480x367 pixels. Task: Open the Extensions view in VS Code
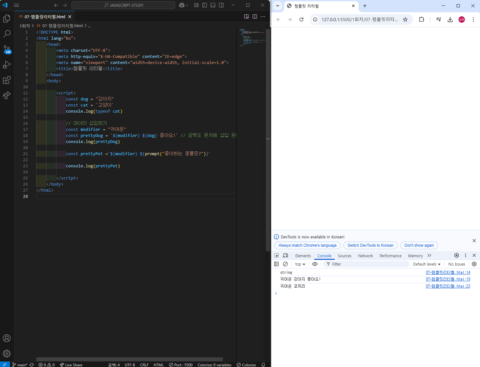(x=7, y=80)
